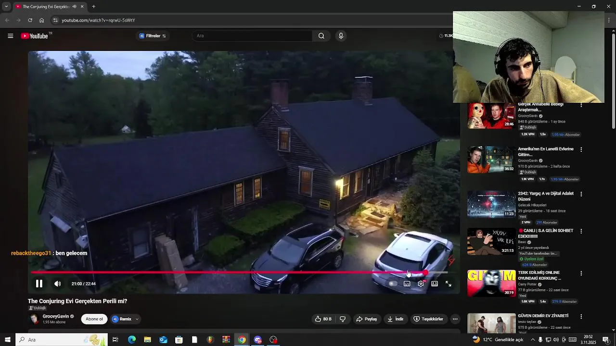
Task: Open options for 2342: Yargıç A video
Action: (x=581, y=194)
